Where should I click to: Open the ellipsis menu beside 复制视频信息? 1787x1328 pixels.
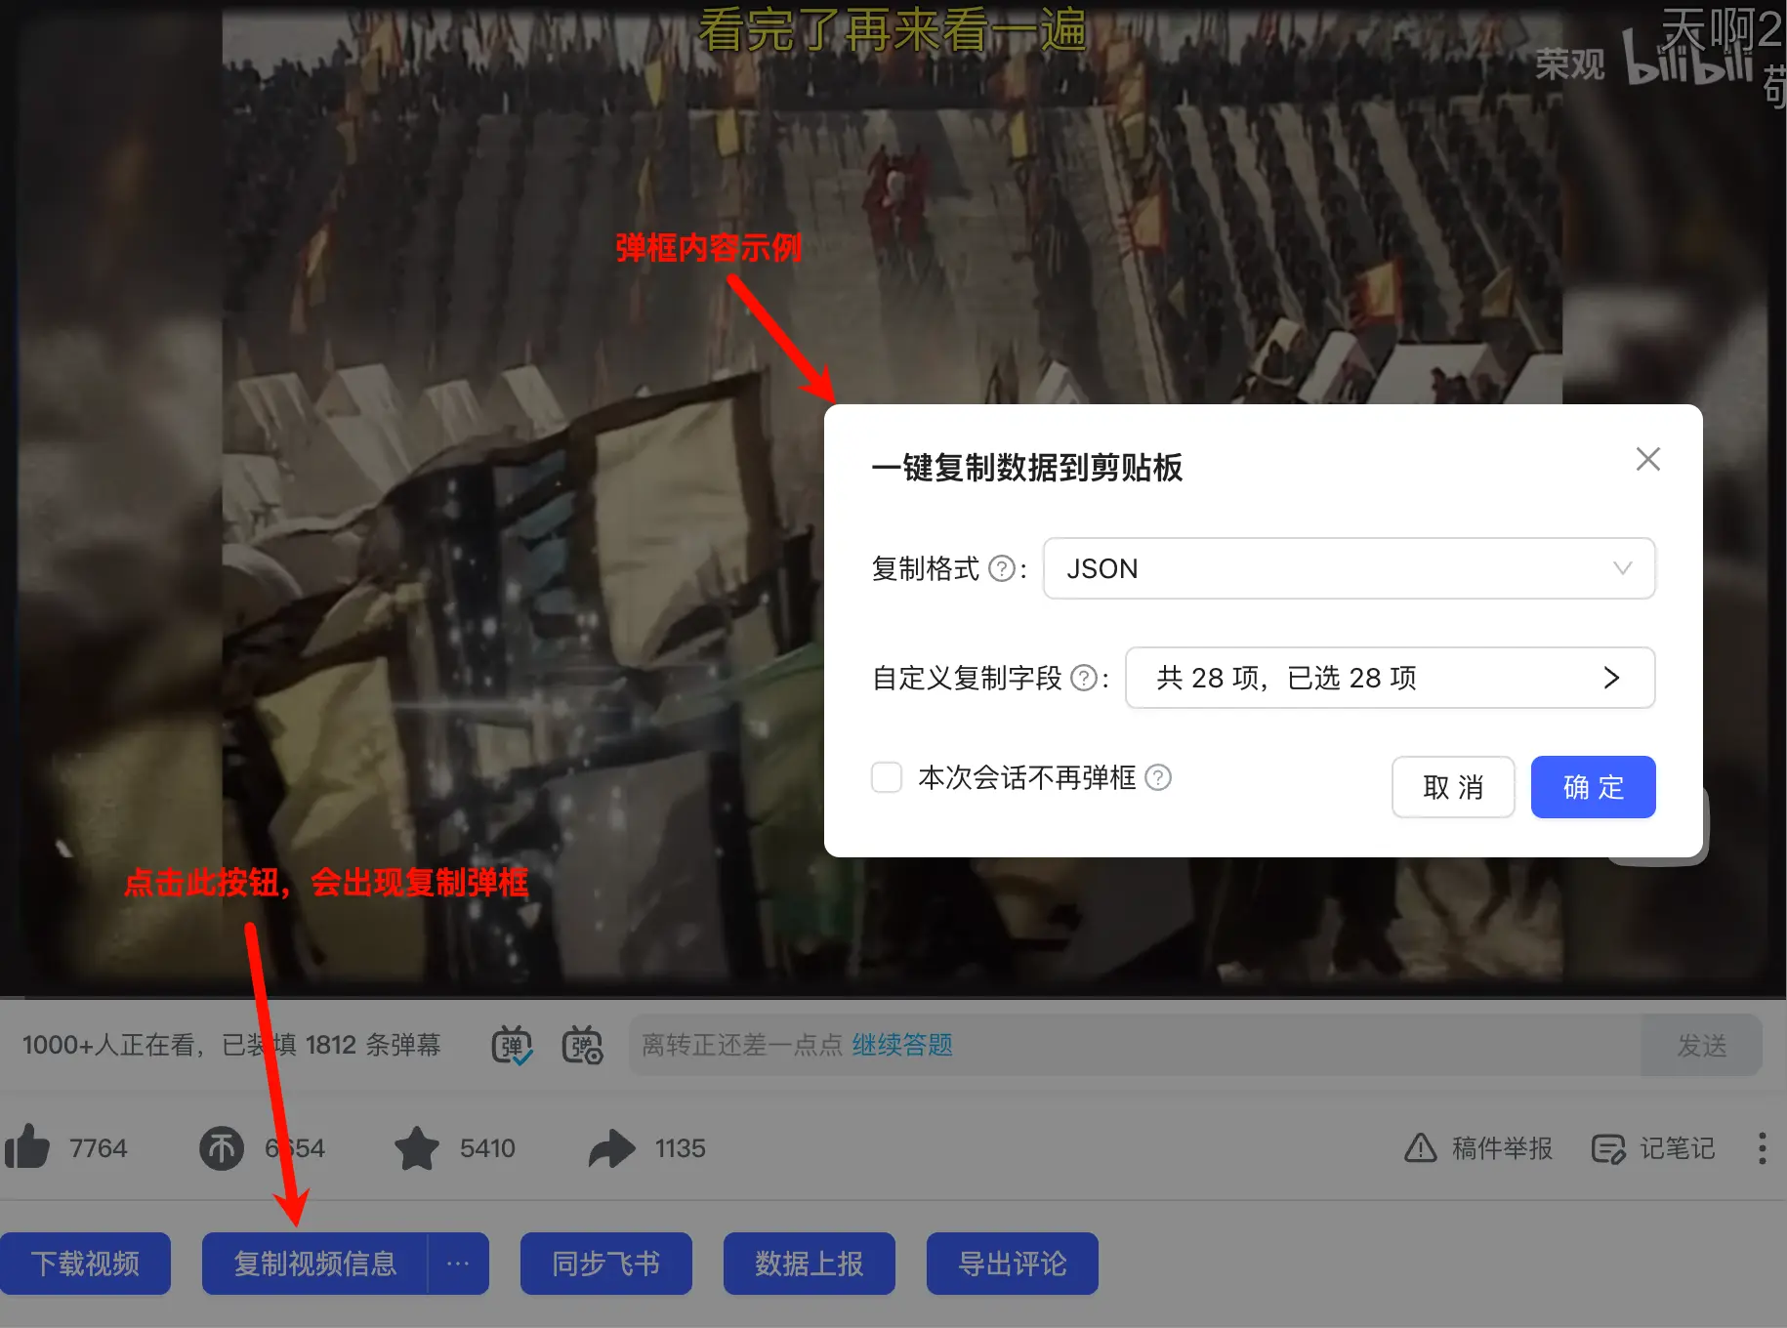pos(458,1264)
